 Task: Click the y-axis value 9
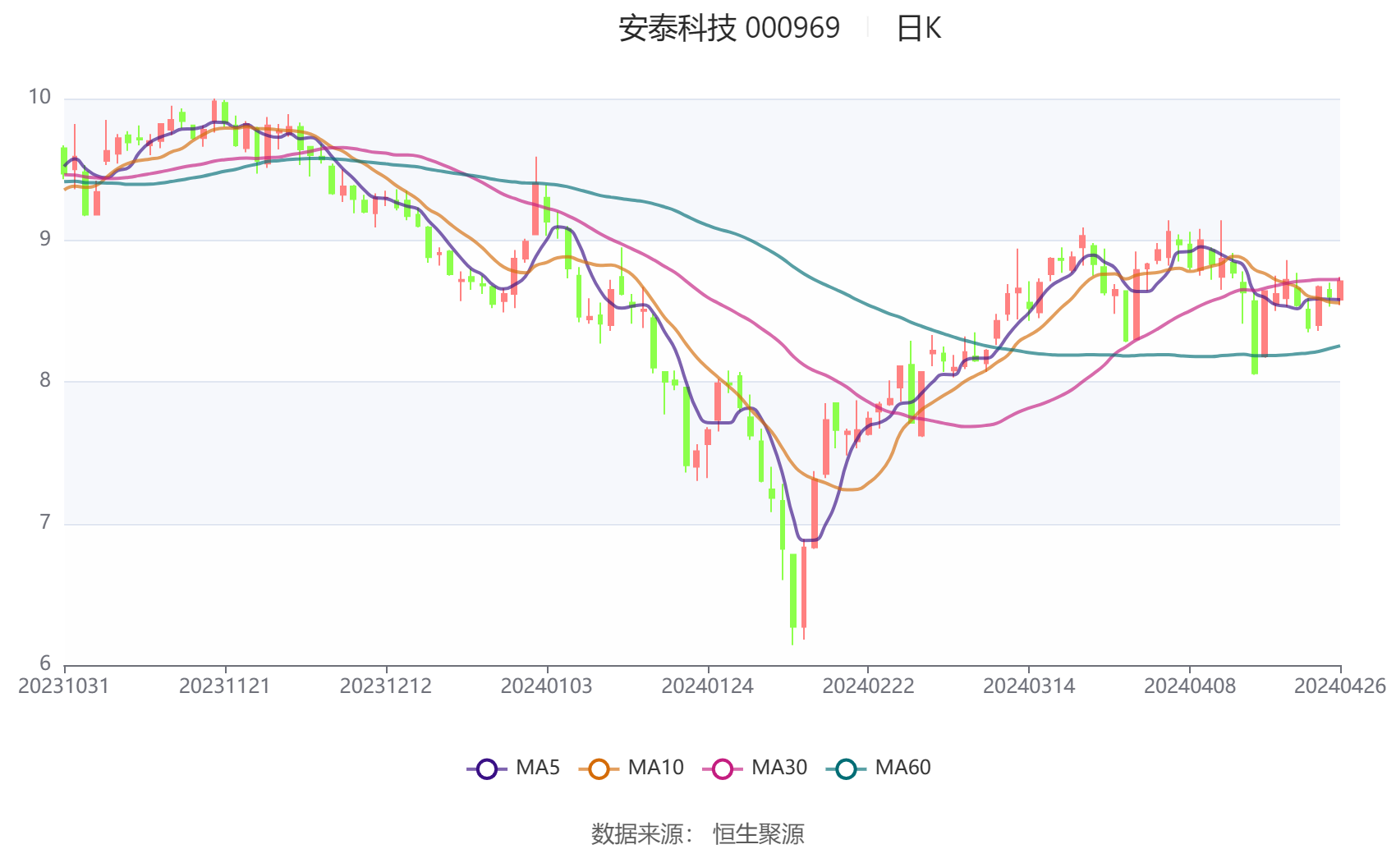[x=45, y=240]
